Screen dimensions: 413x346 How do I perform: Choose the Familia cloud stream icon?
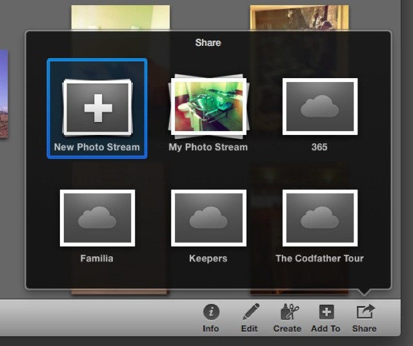[97, 218]
